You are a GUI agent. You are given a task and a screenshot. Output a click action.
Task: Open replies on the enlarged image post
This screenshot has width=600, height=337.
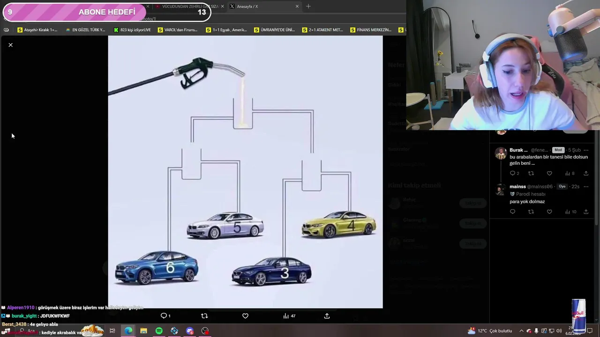(x=165, y=316)
